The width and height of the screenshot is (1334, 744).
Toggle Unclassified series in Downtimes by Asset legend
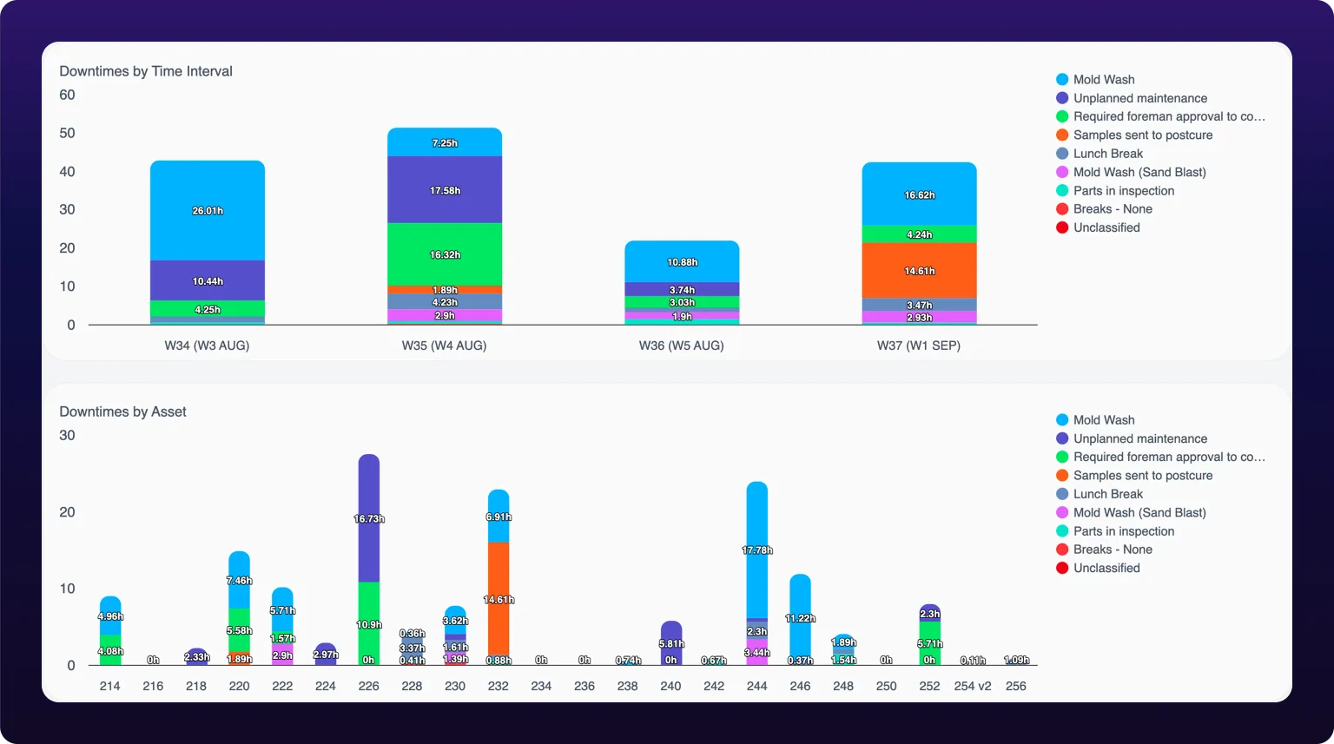1098,568
